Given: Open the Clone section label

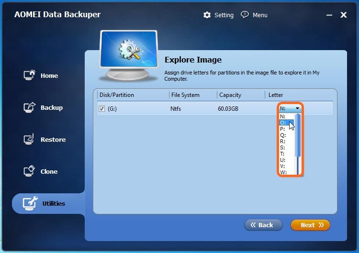Looking at the screenshot, I should [x=49, y=171].
